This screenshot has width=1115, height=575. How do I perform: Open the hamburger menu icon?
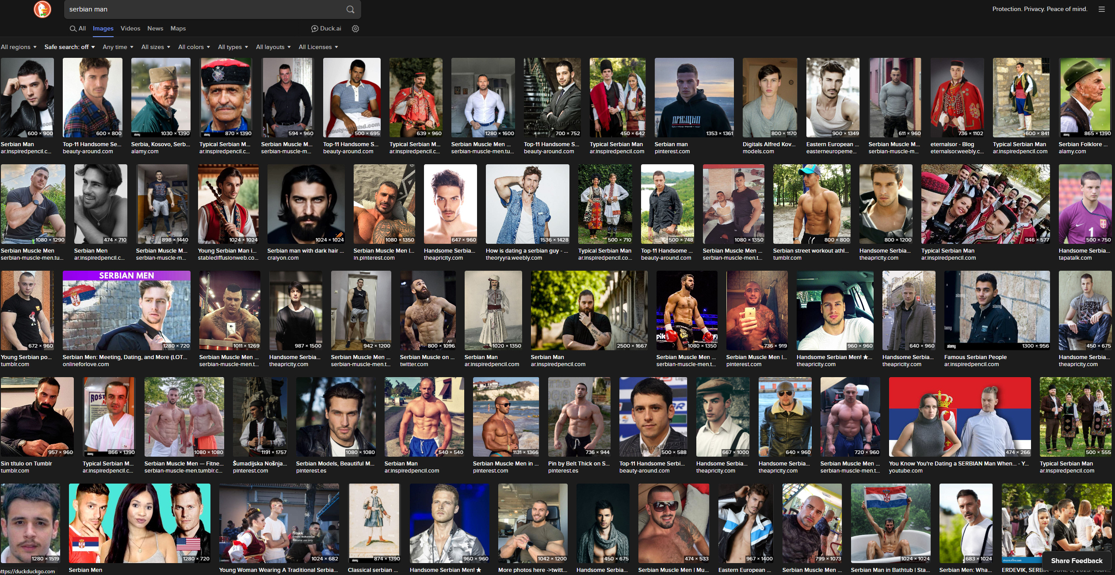(1101, 9)
